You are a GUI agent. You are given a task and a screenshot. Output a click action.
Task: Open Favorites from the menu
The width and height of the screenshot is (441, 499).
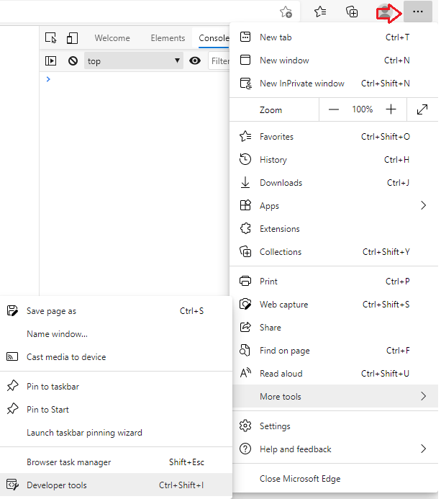334,137
